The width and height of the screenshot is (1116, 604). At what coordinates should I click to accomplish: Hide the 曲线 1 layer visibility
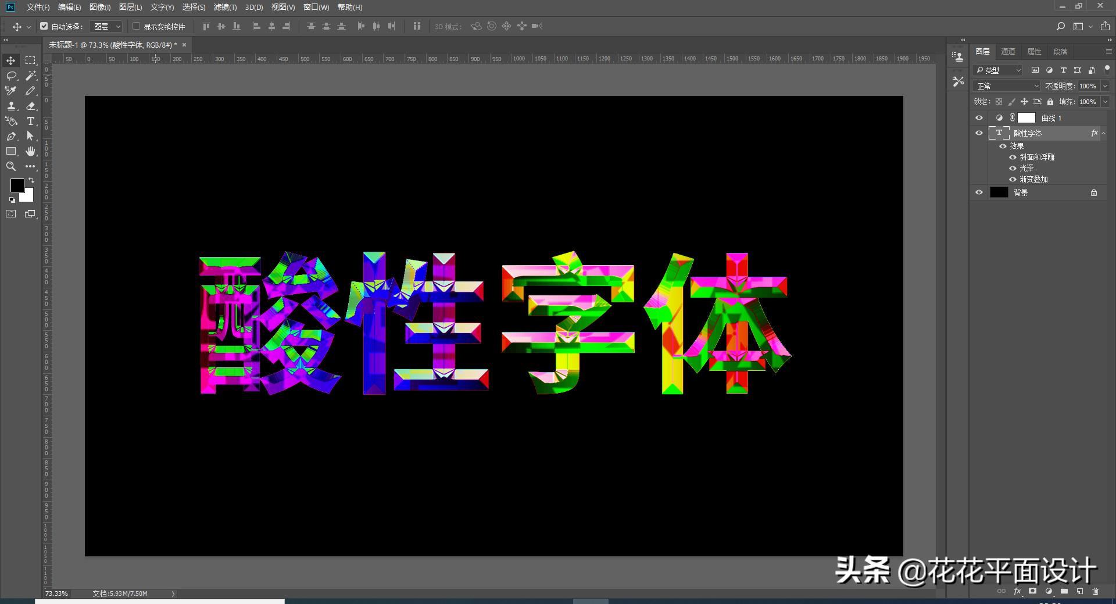click(x=979, y=117)
